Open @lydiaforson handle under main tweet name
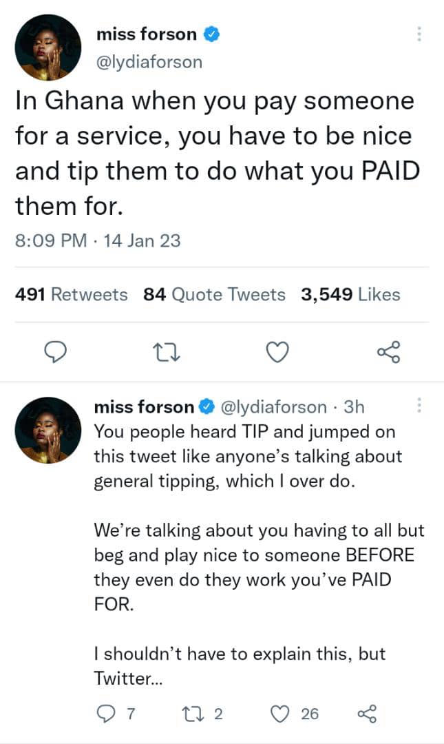Screen dimensions: 444x744 click(149, 62)
